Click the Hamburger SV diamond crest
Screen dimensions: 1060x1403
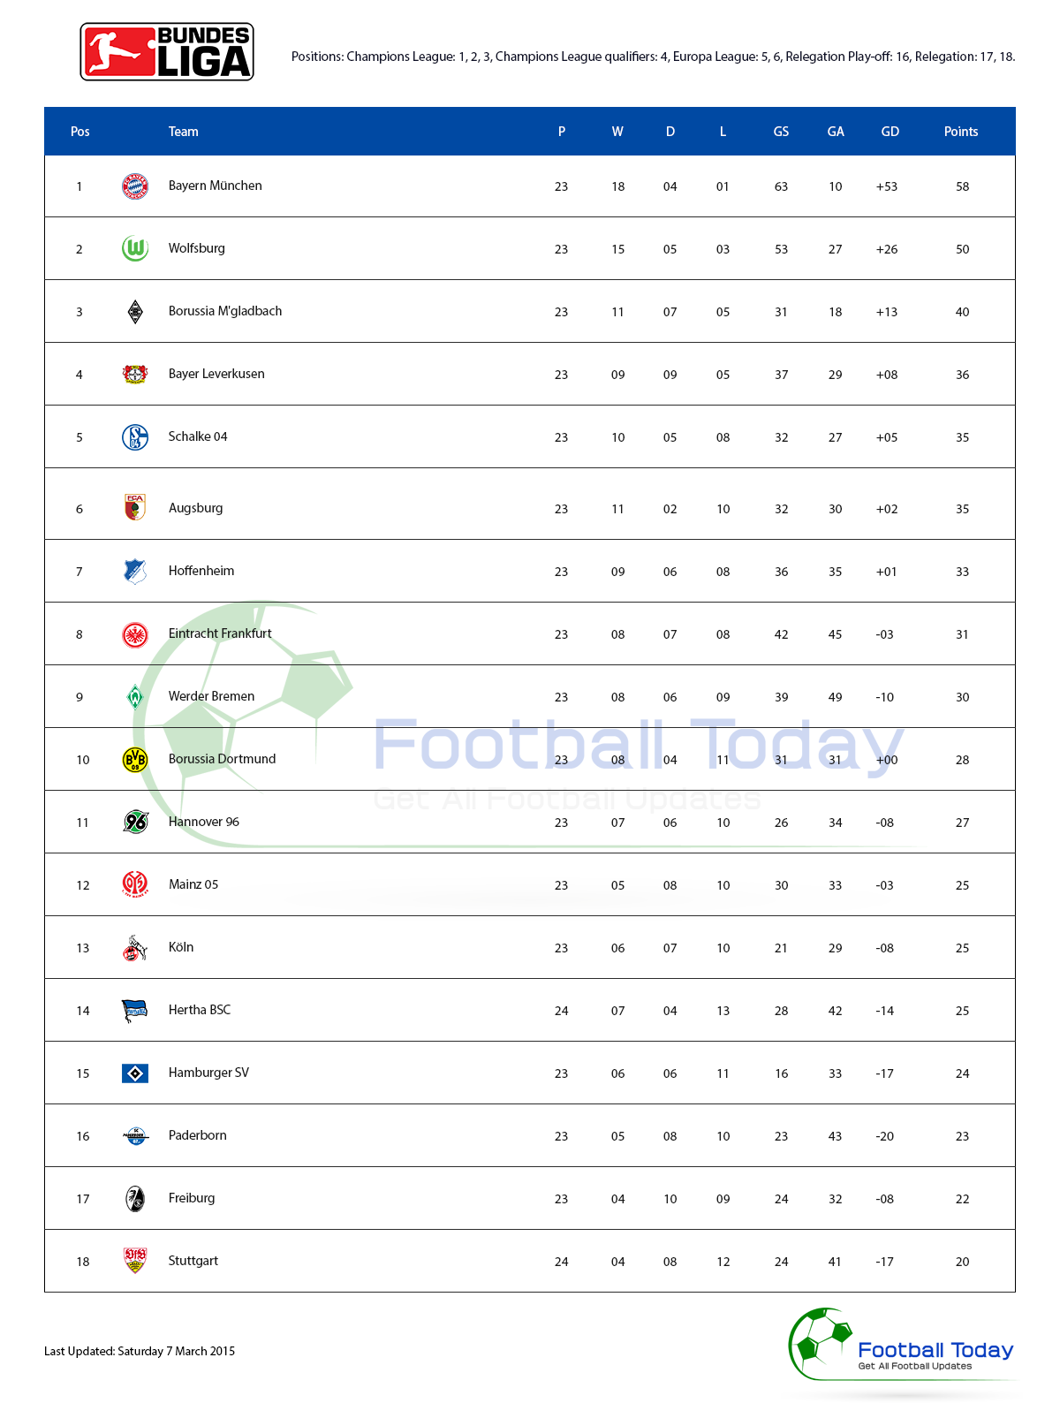[135, 1073]
